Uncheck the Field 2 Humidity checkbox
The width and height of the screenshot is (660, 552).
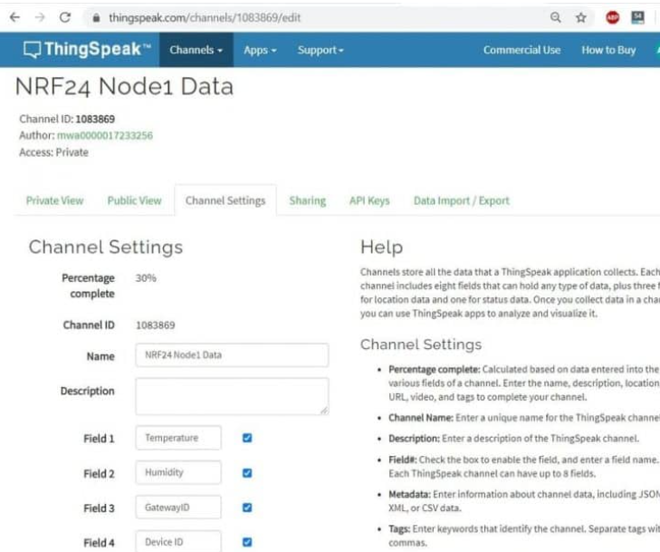pyautogui.click(x=247, y=473)
